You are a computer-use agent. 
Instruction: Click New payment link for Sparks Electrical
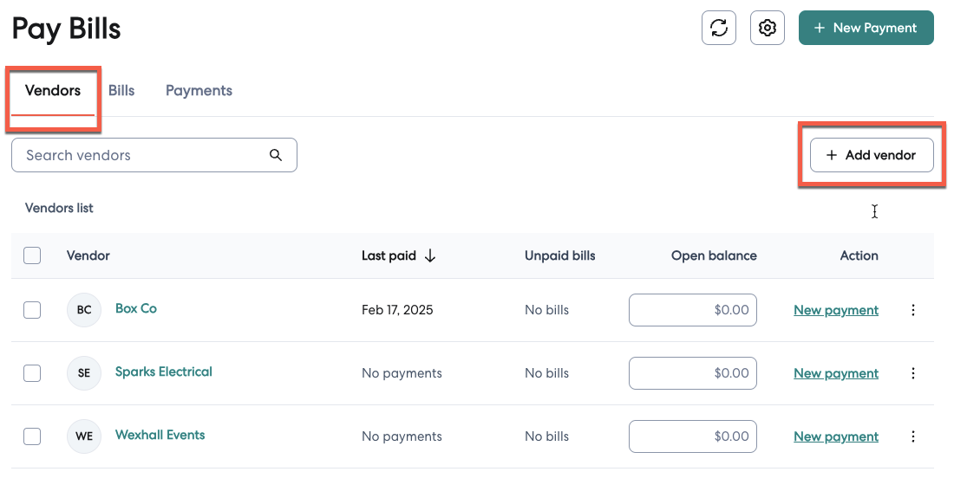[836, 373]
